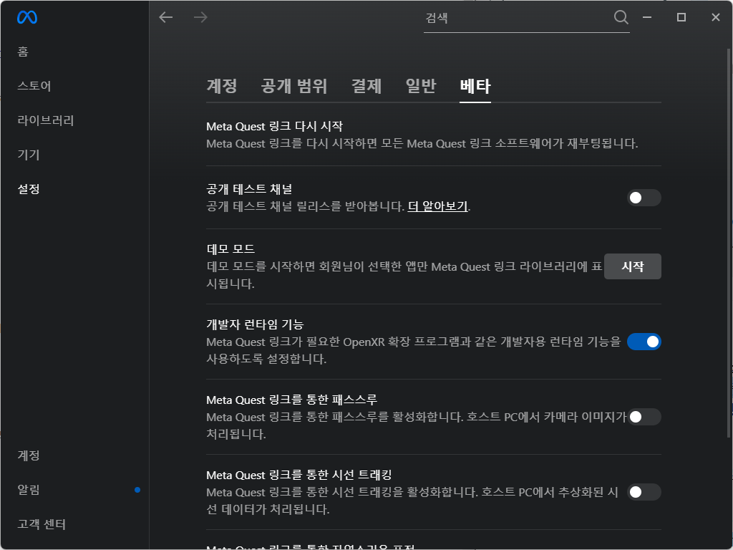Viewport: 733px width, 550px height.
Task: Click Meta Quest 링크를 통한 패스스루 heading
Action: pos(292,400)
